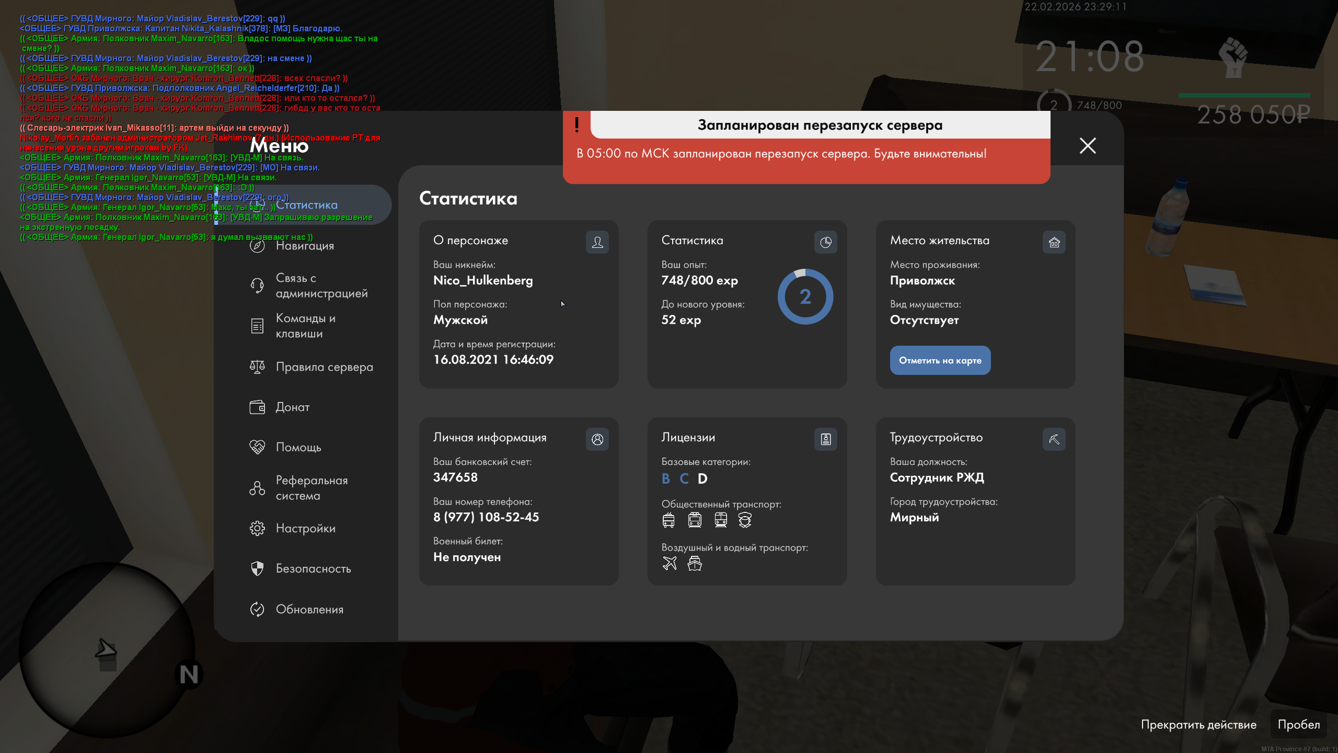Close the menu with the X button
The height and width of the screenshot is (753, 1338).
[x=1088, y=146]
